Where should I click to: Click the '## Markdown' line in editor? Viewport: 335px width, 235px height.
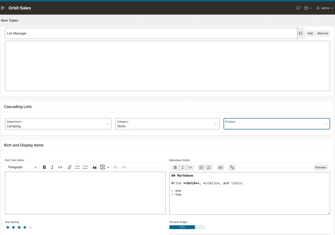click(182, 176)
